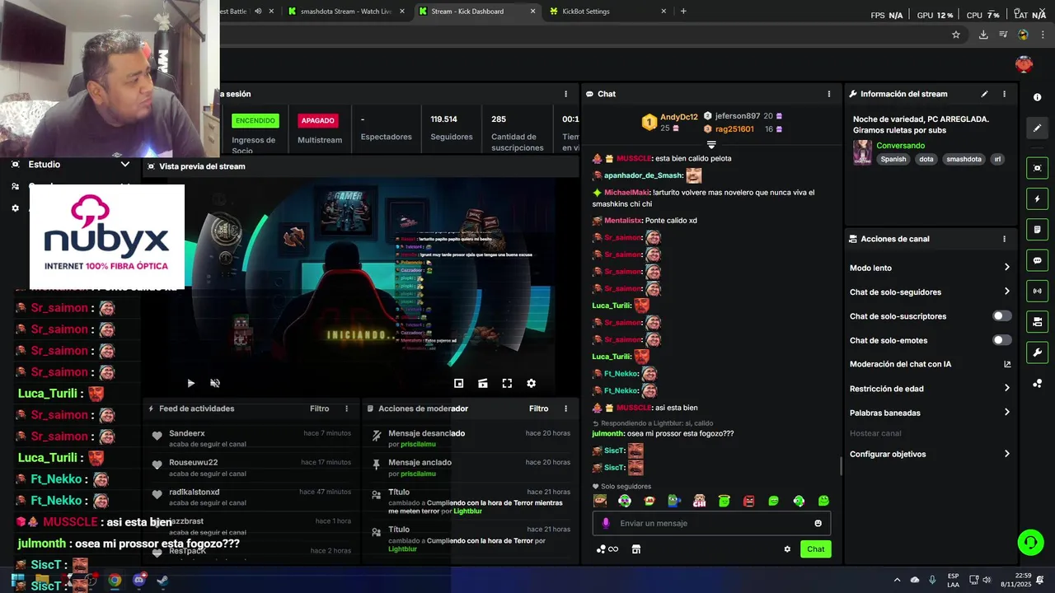The image size is (1055, 593).
Task: Click the volume icon in system tray
Action: [x=987, y=580]
